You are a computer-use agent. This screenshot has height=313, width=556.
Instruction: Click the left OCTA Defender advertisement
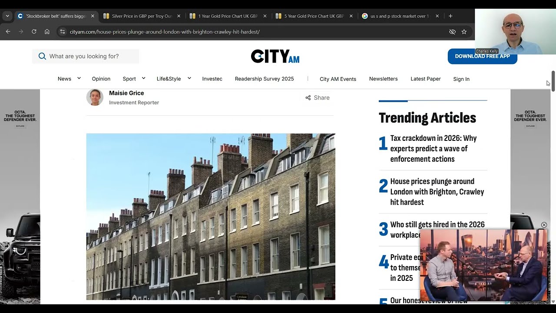(x=20, y=196)
